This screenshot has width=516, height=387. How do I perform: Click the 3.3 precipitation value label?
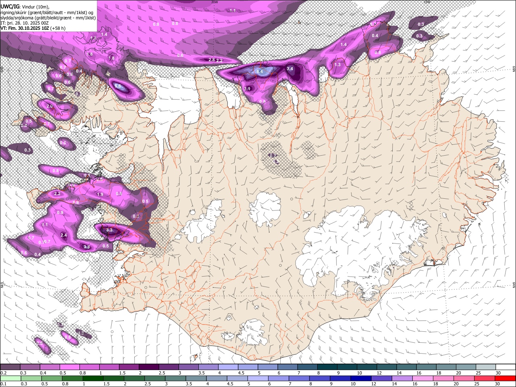pyautogui.click(x=109, y=230)
